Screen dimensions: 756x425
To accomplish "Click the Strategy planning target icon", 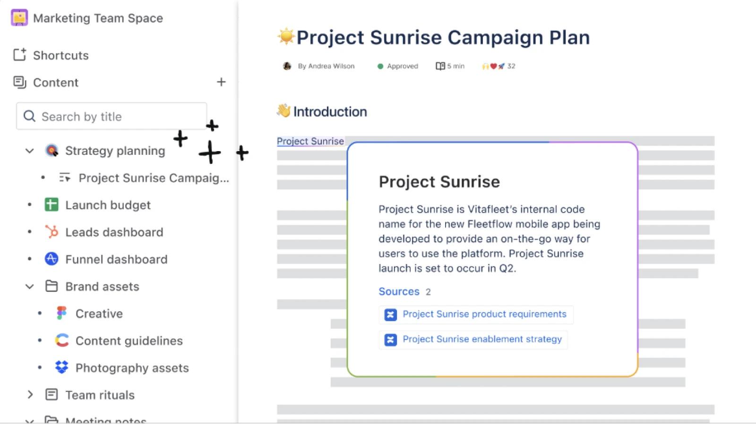I will coord(52,151).
